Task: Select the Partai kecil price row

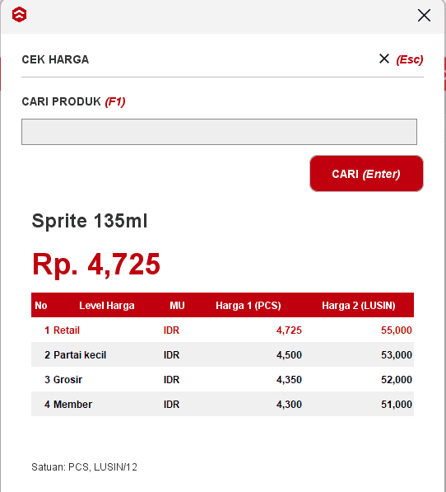Action: [x=222, y=354]
